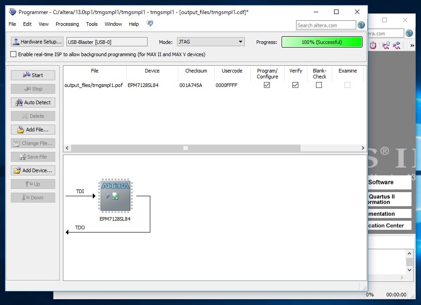Image resolution: width=421 pixels, height=305 pixels.
Task: Open the File menu
Action: (x=12, y=24)
